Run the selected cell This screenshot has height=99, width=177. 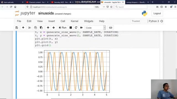(x=63, y=28)
